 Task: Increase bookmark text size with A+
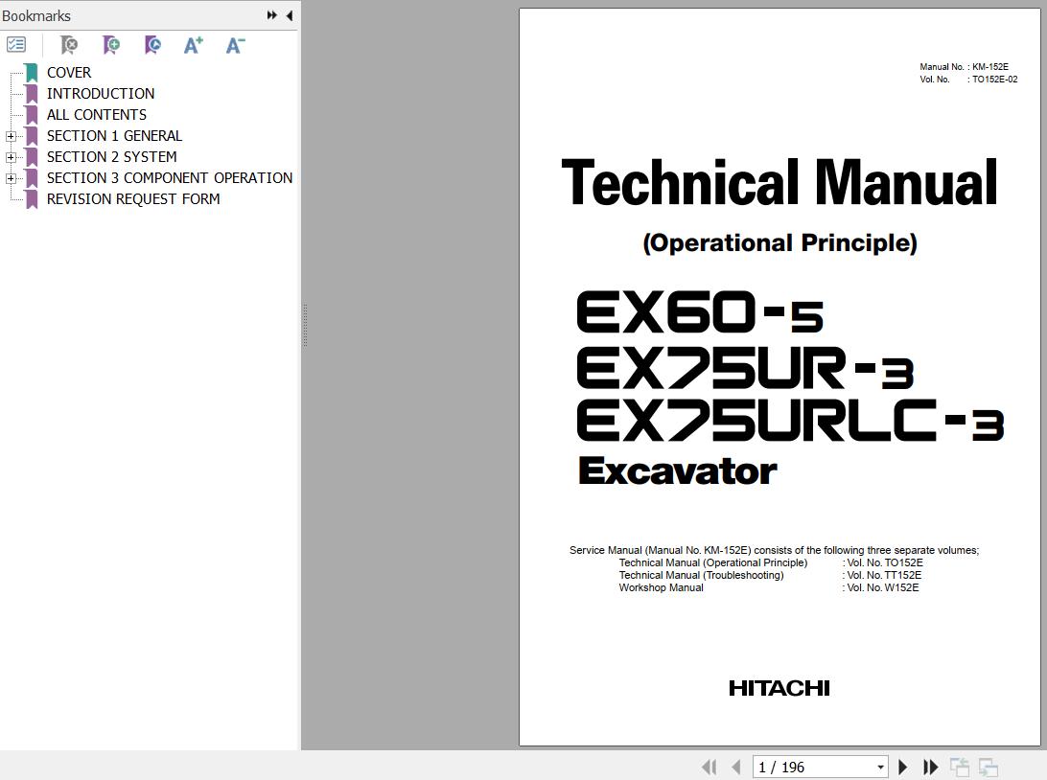(193, 45)
